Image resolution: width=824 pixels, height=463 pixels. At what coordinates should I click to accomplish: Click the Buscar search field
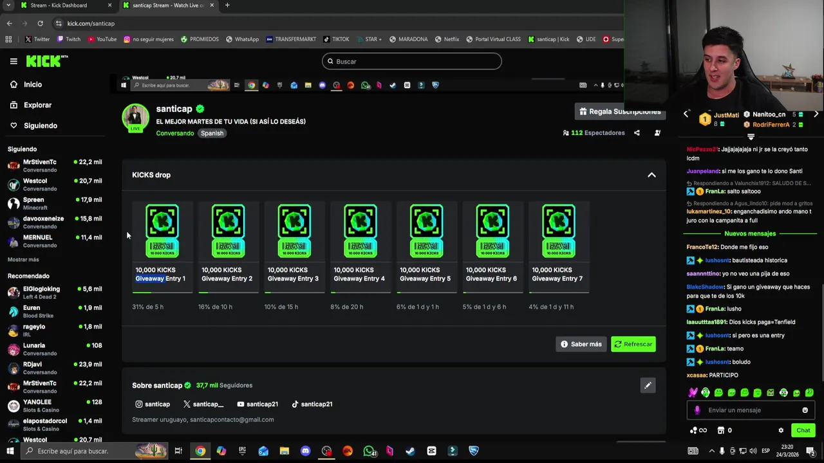click(x=412, y=61)
